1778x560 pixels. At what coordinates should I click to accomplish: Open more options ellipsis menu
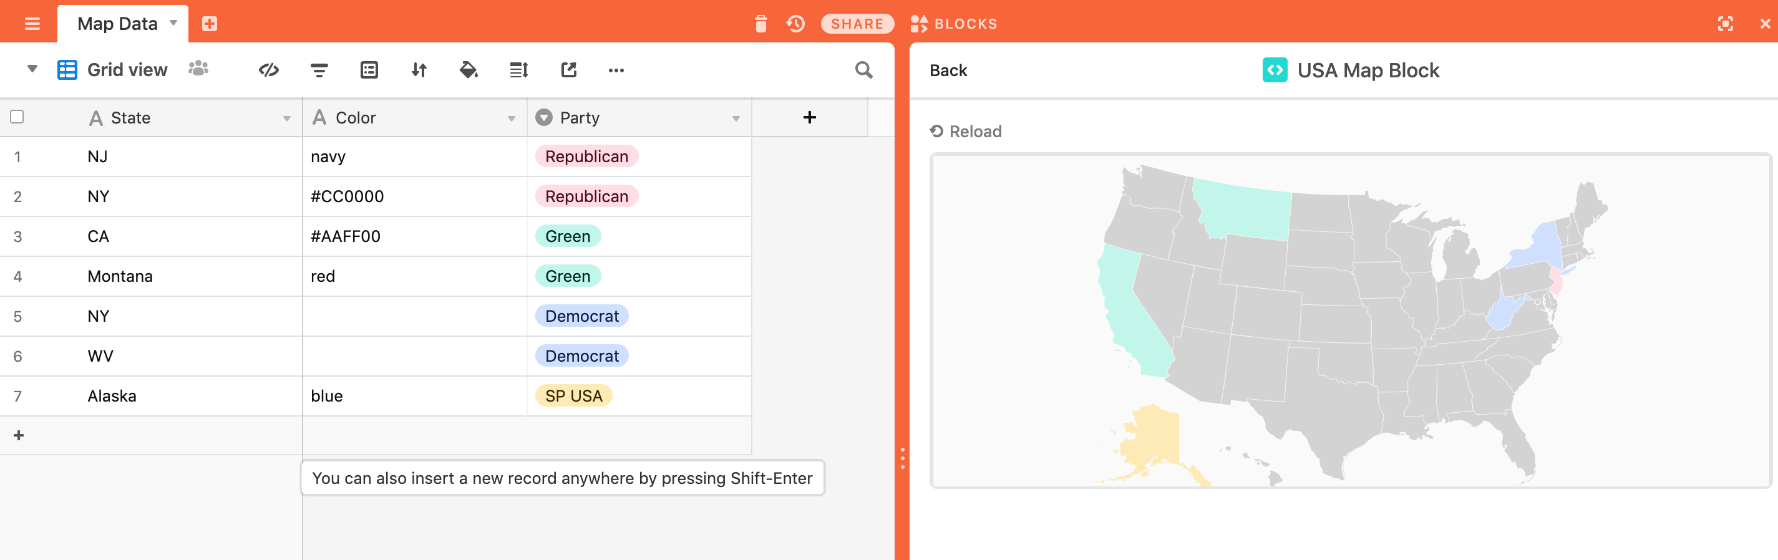pyautogui.click(x=616, y=70)
